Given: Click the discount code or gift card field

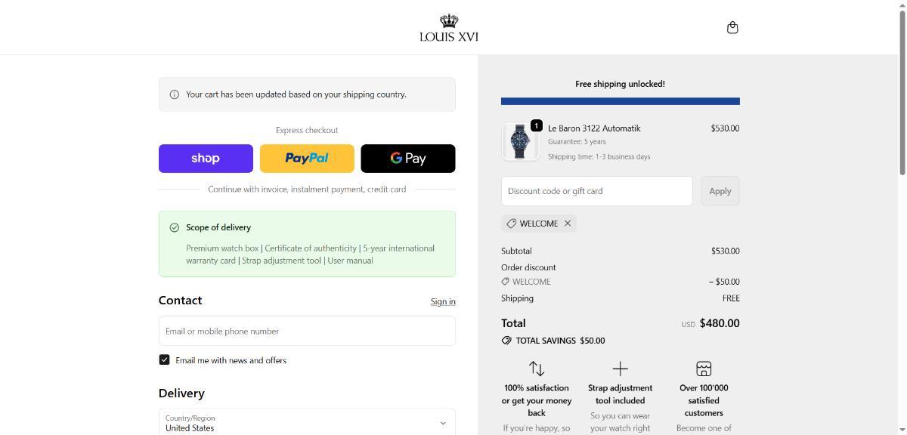Looking at the screenshot, I should [x=596, y=191].
